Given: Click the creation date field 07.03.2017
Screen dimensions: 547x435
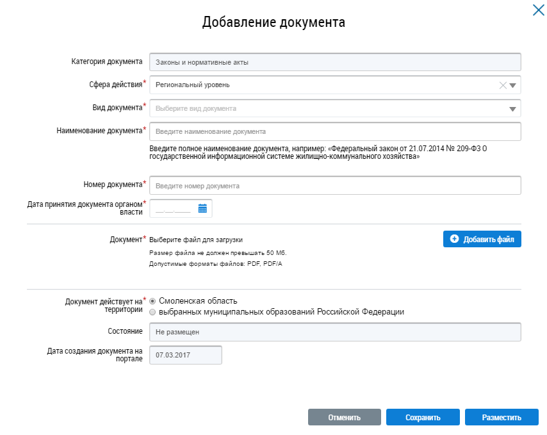Looking at the screenshot, I should (185, 355).
